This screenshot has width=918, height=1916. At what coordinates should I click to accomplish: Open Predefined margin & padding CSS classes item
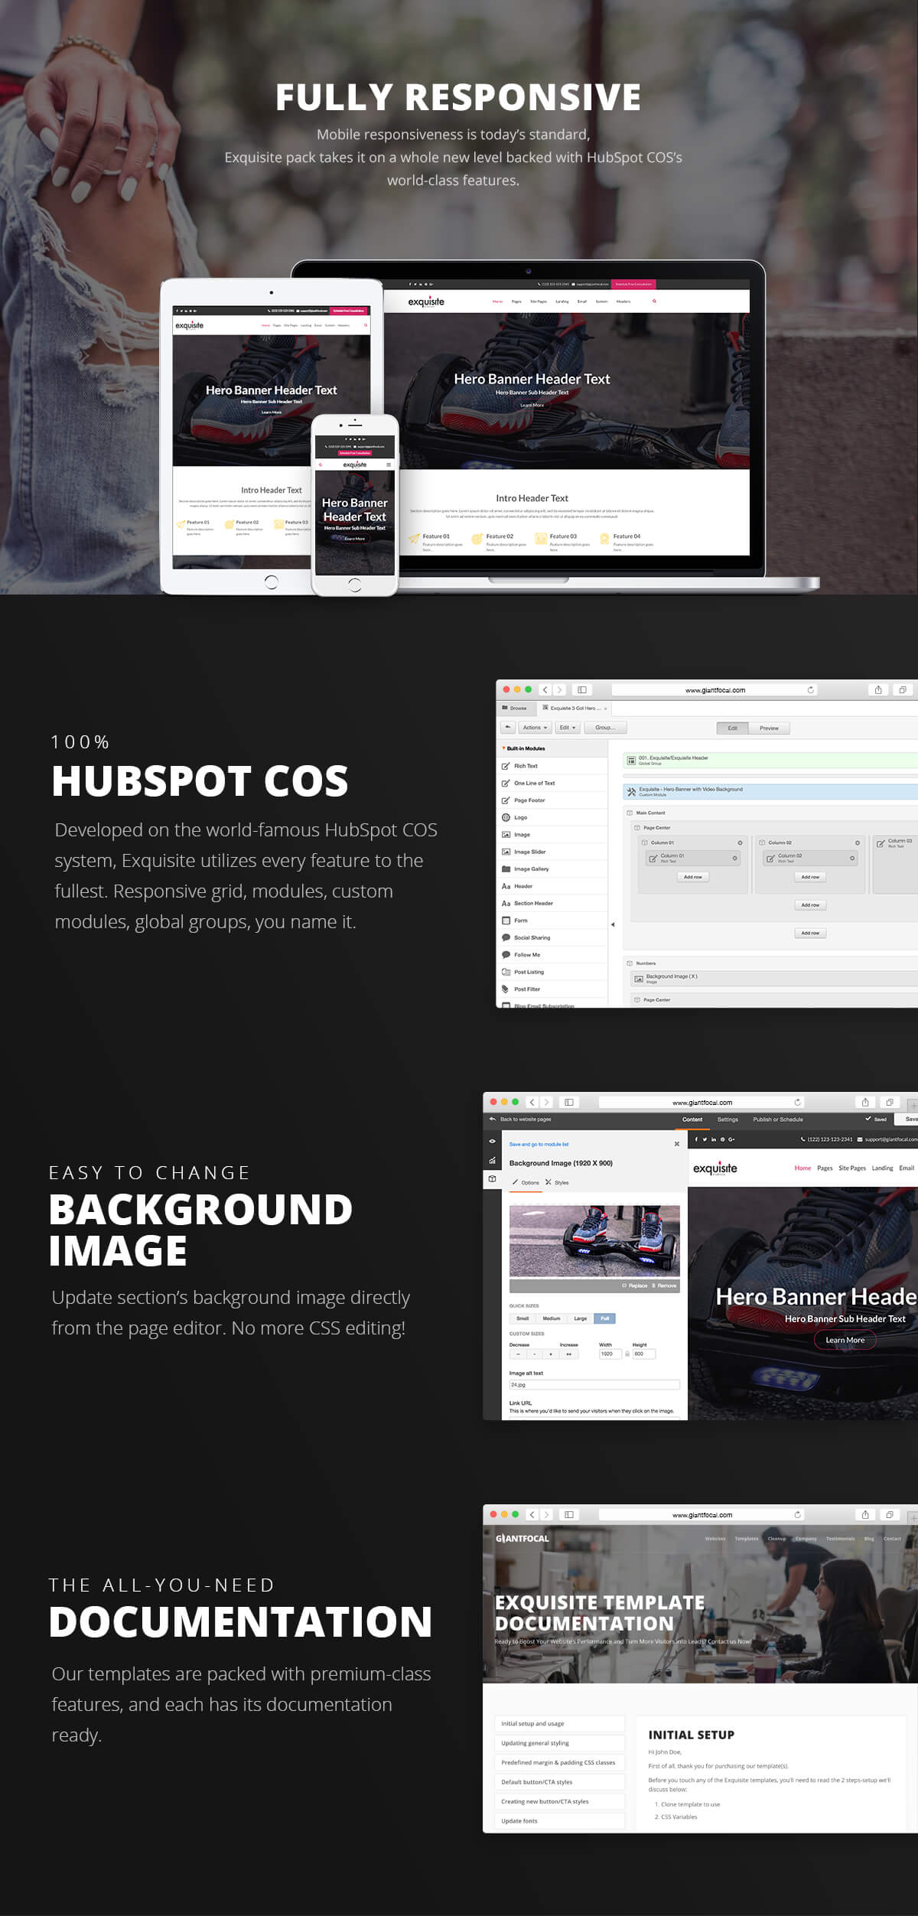(x=559, y=1762)
